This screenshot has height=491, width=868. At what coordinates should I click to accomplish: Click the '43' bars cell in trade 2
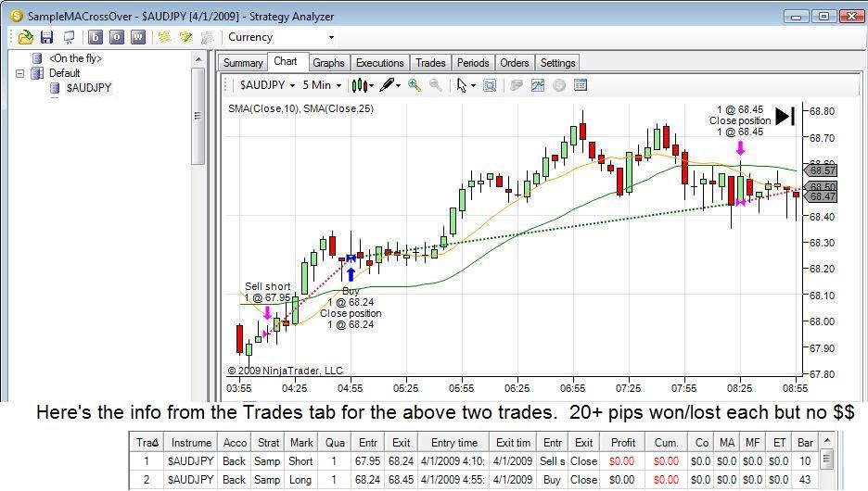(x=805, y=480)
